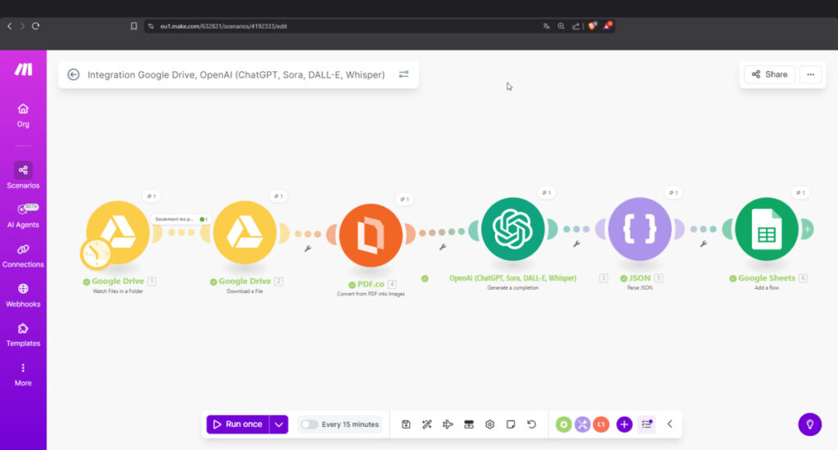Click the Share button
838x450 pixels.
(x=769, y=74)
